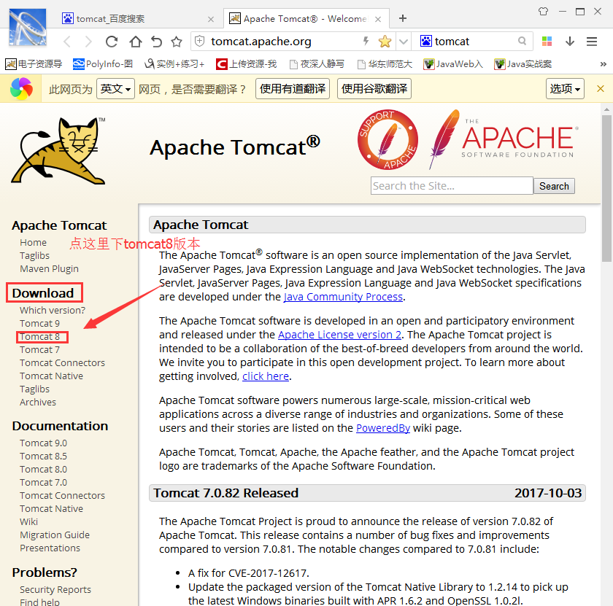Open the 英文 source language dropdown

(x=115, y=89)
